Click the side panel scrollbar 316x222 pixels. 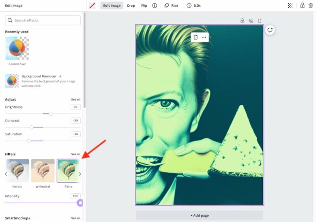pos(85,60)
